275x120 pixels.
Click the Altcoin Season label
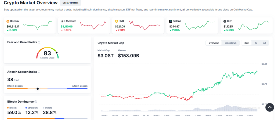coord(80,86)
